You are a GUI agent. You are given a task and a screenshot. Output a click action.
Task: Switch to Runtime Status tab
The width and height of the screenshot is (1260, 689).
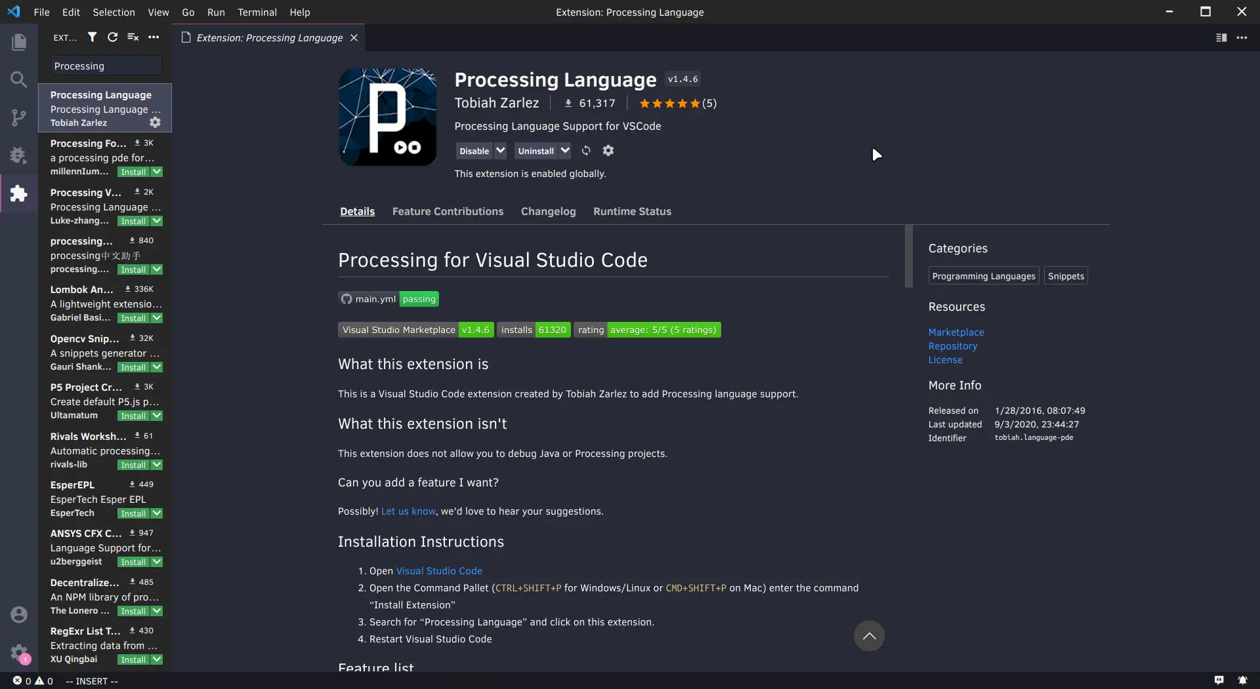(632, 211)
